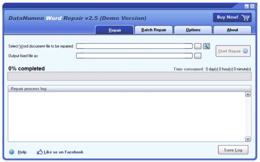
Task: Click the Facebook thumbs-up icon
Action: coord(40,152)
